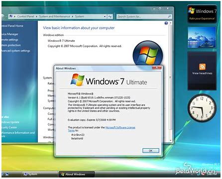Click the System window scrollbar up arrow
Image resolution: width=222 pixels, height=179 pixels.
[x=170, y=23]
